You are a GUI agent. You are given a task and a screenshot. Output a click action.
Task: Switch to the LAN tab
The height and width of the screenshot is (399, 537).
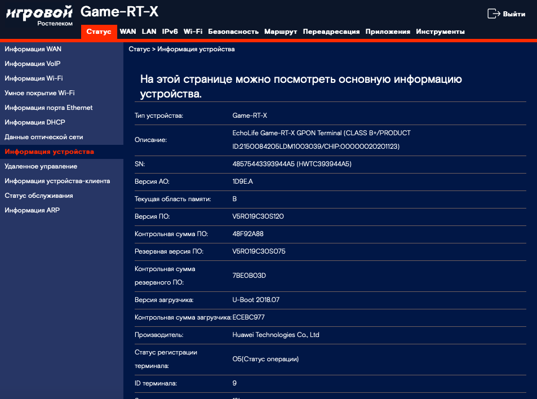tap(149, 32)
